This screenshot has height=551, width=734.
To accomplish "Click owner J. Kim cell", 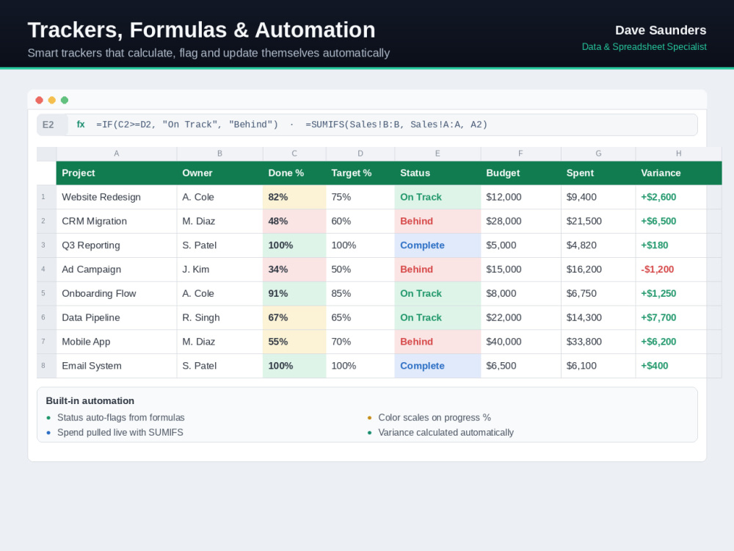I will (x=219, y=270).
